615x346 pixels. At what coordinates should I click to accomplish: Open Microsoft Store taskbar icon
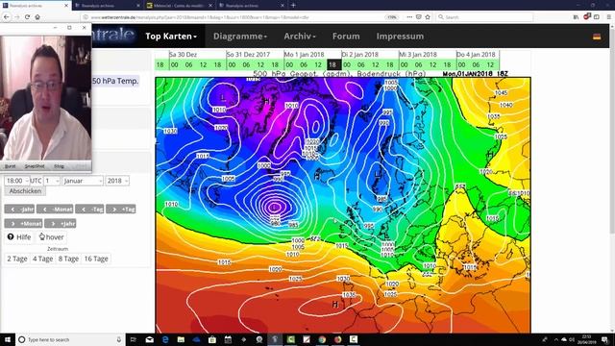point(212,339)
